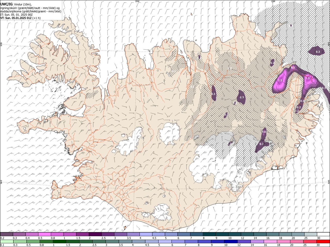
Task: Select top-row white swatch after 30
Action: coord(323,234)
